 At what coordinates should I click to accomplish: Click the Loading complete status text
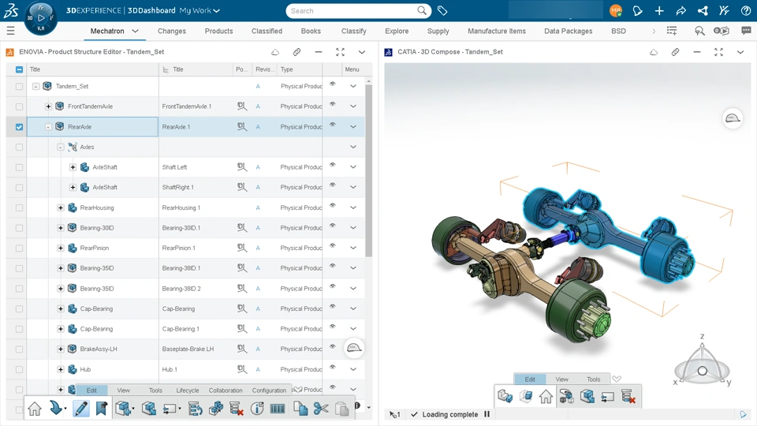(x=450, y=414)
